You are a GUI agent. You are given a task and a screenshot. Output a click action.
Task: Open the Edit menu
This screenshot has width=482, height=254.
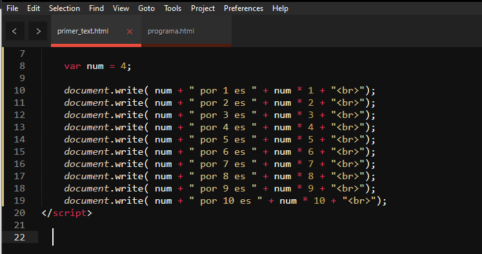click(34, 8)
